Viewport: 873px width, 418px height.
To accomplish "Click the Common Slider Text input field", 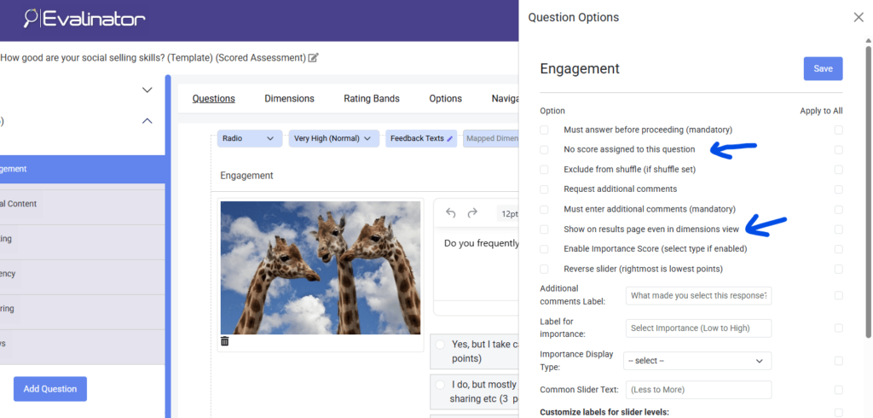I will pos(699,390).
